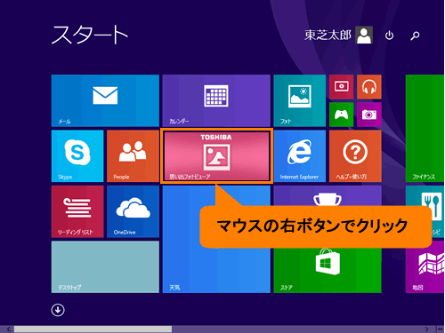The width and height of the screenshot is (445, 333).
Task: Open the Maps (地図) tile
Action: coord(425,266)
